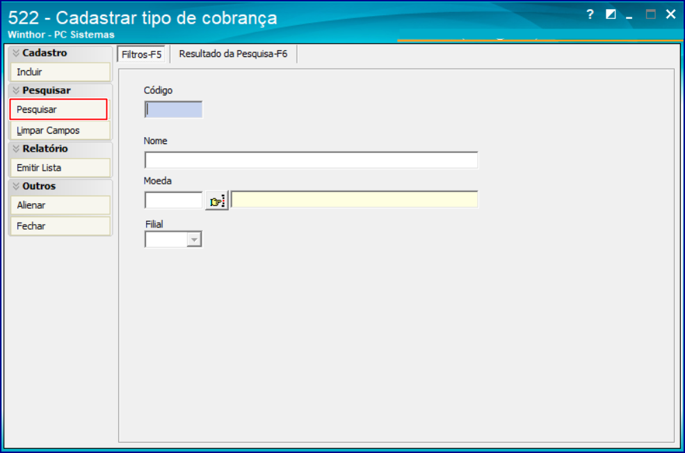Click the Emitir Lista button
Viewport: 685px width, 453px height.
(x=61, y=168)
